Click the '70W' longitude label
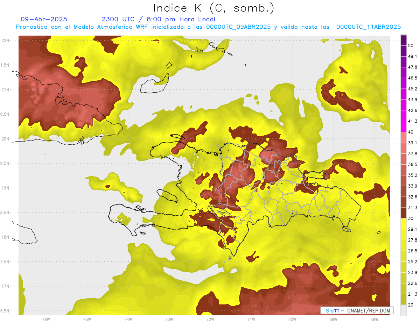Screen dimensions: 420x324 pos(292,319)
